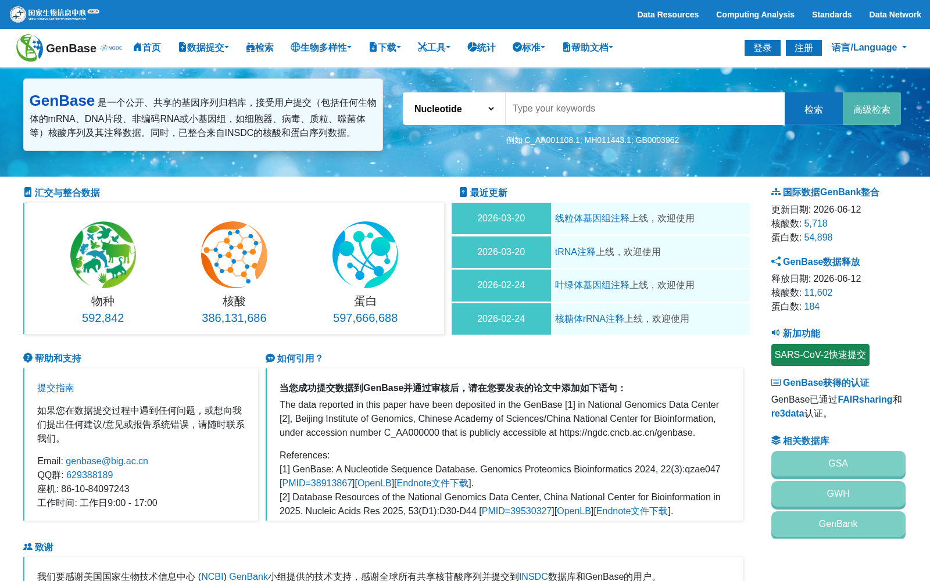Viewport: 930px width, 581px height.
Task: Open Computing Analysis in top bar
Action: tap(755, 15)
